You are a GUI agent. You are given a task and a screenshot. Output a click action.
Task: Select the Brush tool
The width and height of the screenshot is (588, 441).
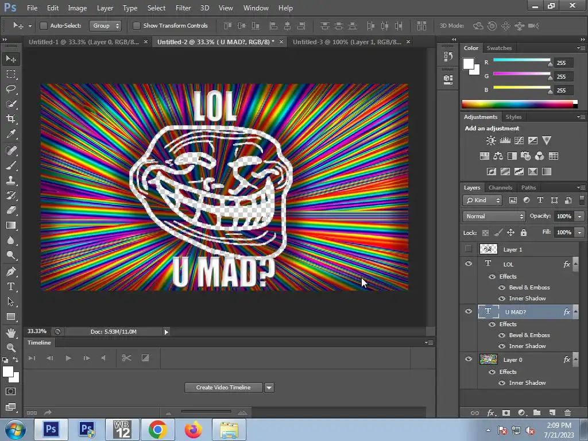pos(11,165)
